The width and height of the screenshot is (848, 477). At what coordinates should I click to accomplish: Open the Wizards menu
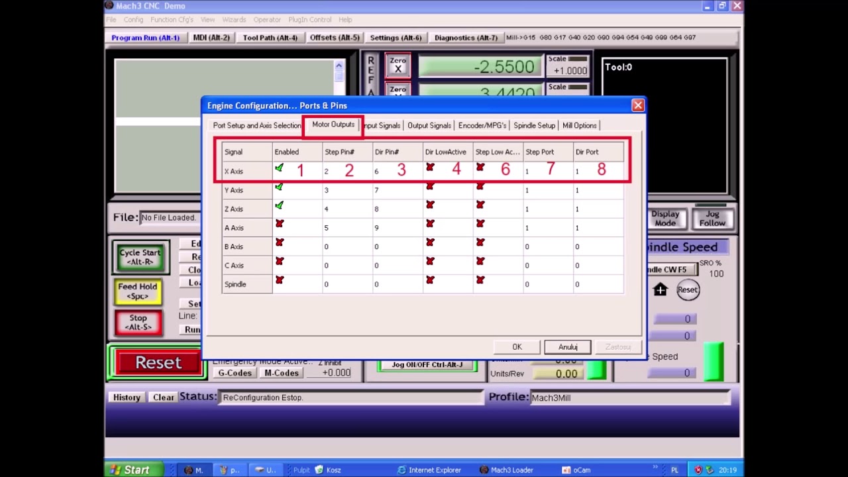point(234,20)
